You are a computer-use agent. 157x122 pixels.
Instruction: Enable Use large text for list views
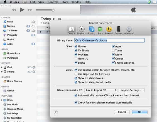point(76,74)
